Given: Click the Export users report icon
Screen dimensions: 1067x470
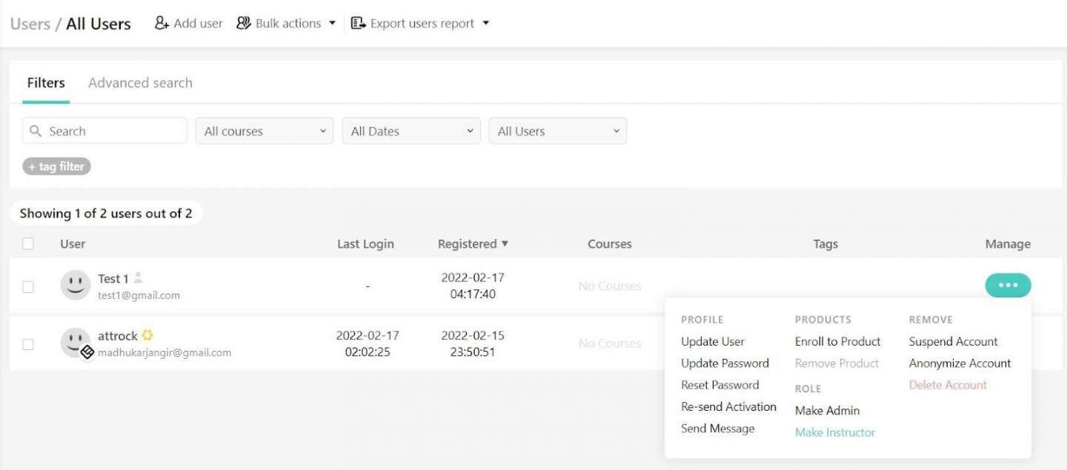Looking at the screenshot, I should (x=359, y=23).
